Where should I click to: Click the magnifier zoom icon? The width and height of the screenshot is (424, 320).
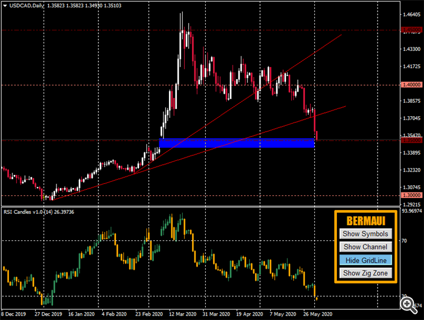[408, 305]
